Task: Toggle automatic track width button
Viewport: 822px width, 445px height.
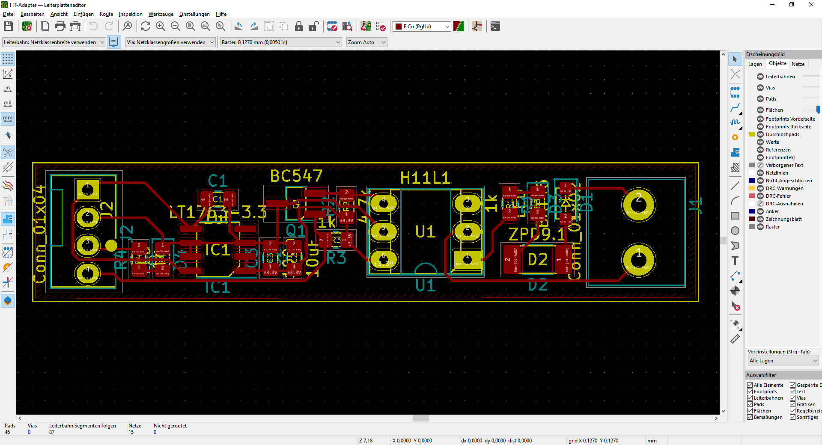Action: (114, 42)
